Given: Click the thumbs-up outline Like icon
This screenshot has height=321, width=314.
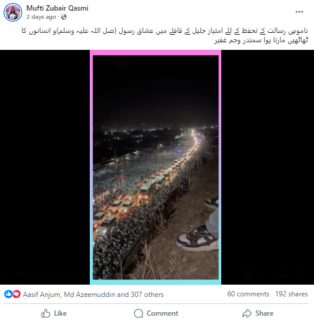Looking at the screenshot, I should (x=45, y=313).
